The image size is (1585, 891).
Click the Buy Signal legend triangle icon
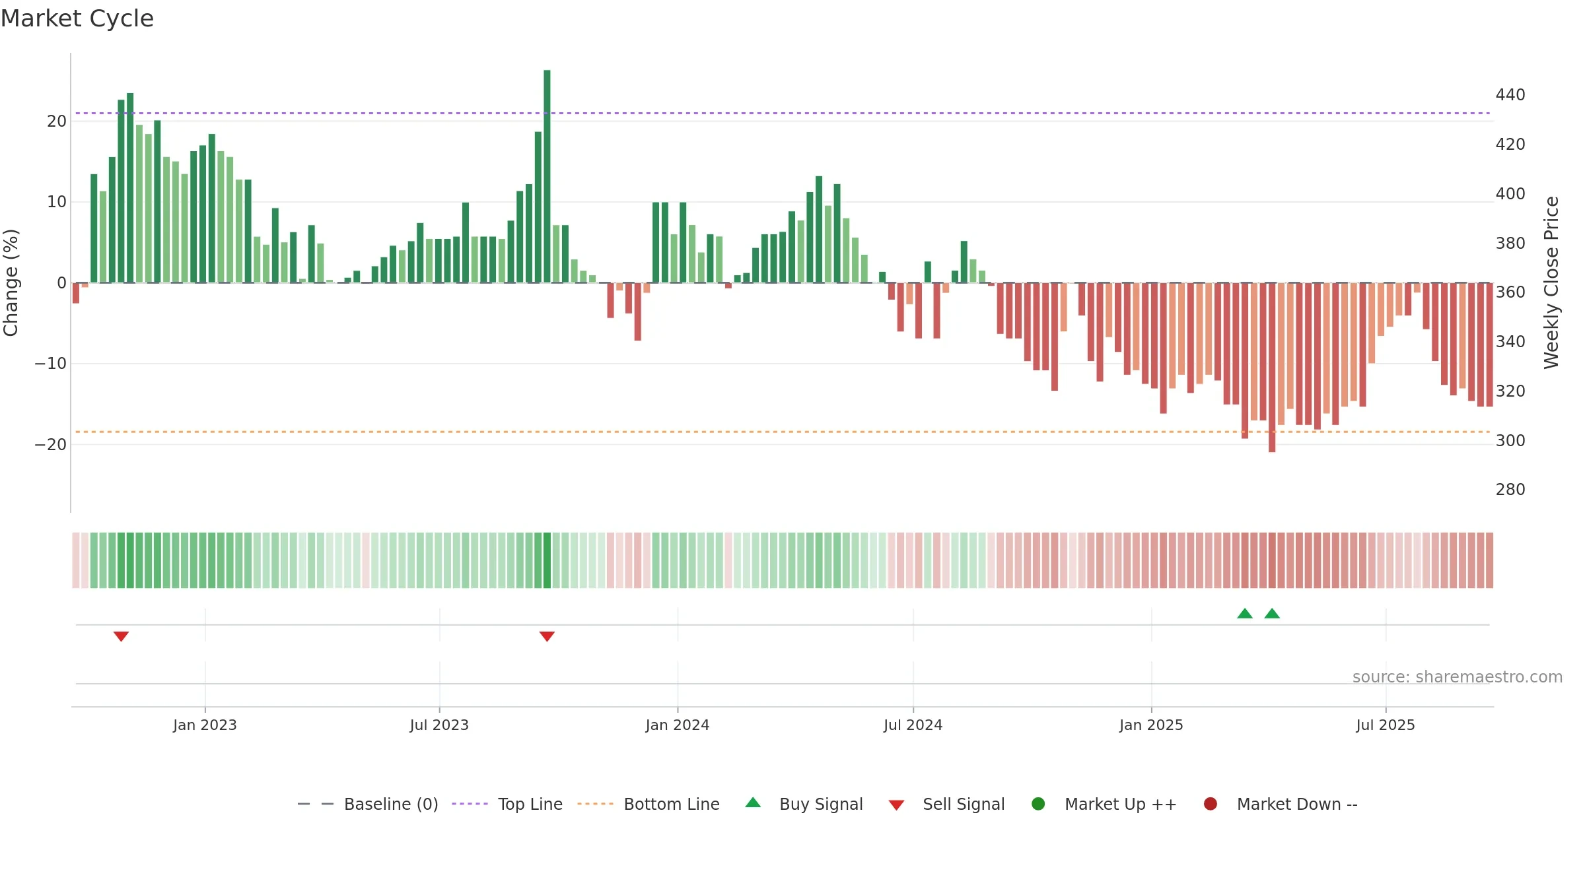coord(753,803)
